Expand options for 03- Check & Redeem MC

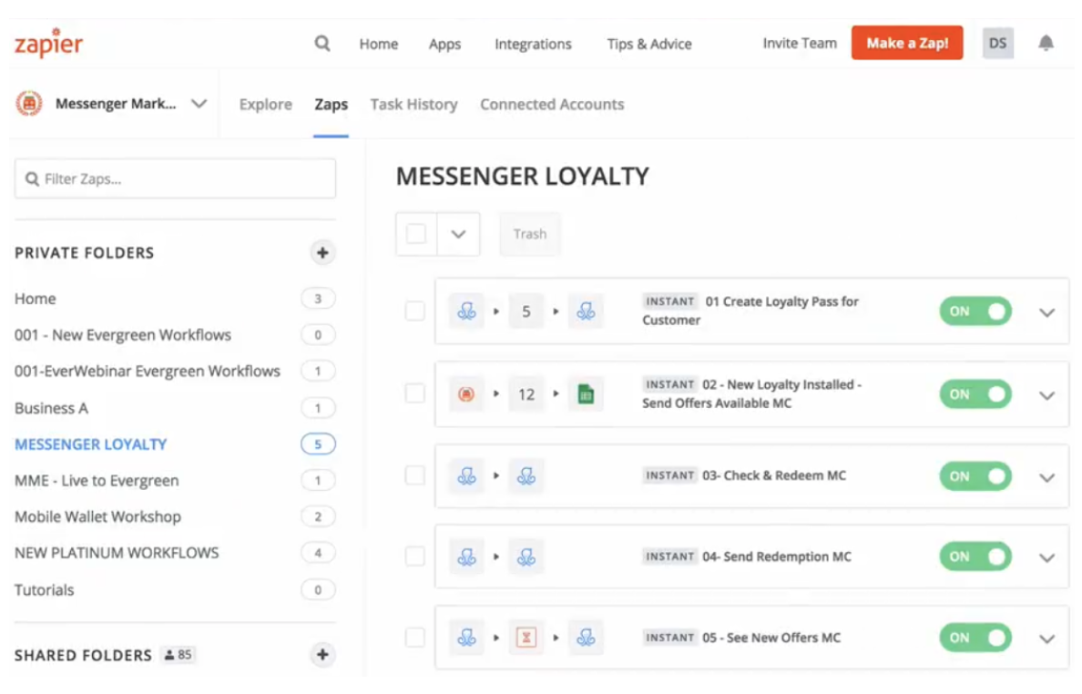[1046, 477]
